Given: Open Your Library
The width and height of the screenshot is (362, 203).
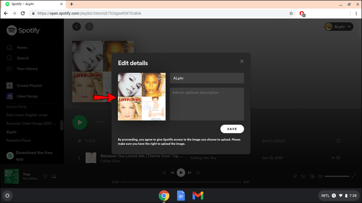Looking at the screenshot, I should (22, 69).
